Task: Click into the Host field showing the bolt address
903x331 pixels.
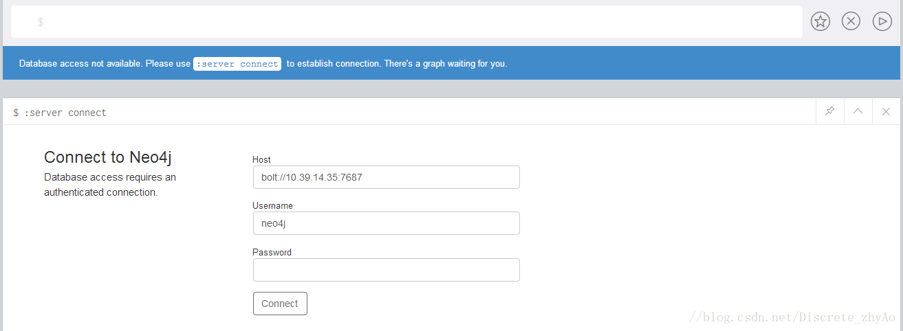Action: pyautogui.click(x=386, y=177)
